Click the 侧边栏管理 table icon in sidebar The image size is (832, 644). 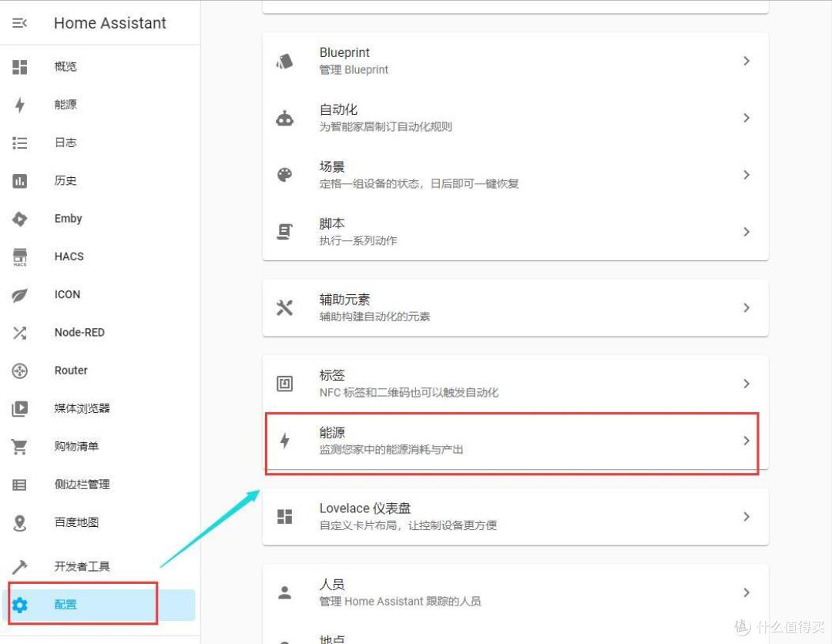19,485
